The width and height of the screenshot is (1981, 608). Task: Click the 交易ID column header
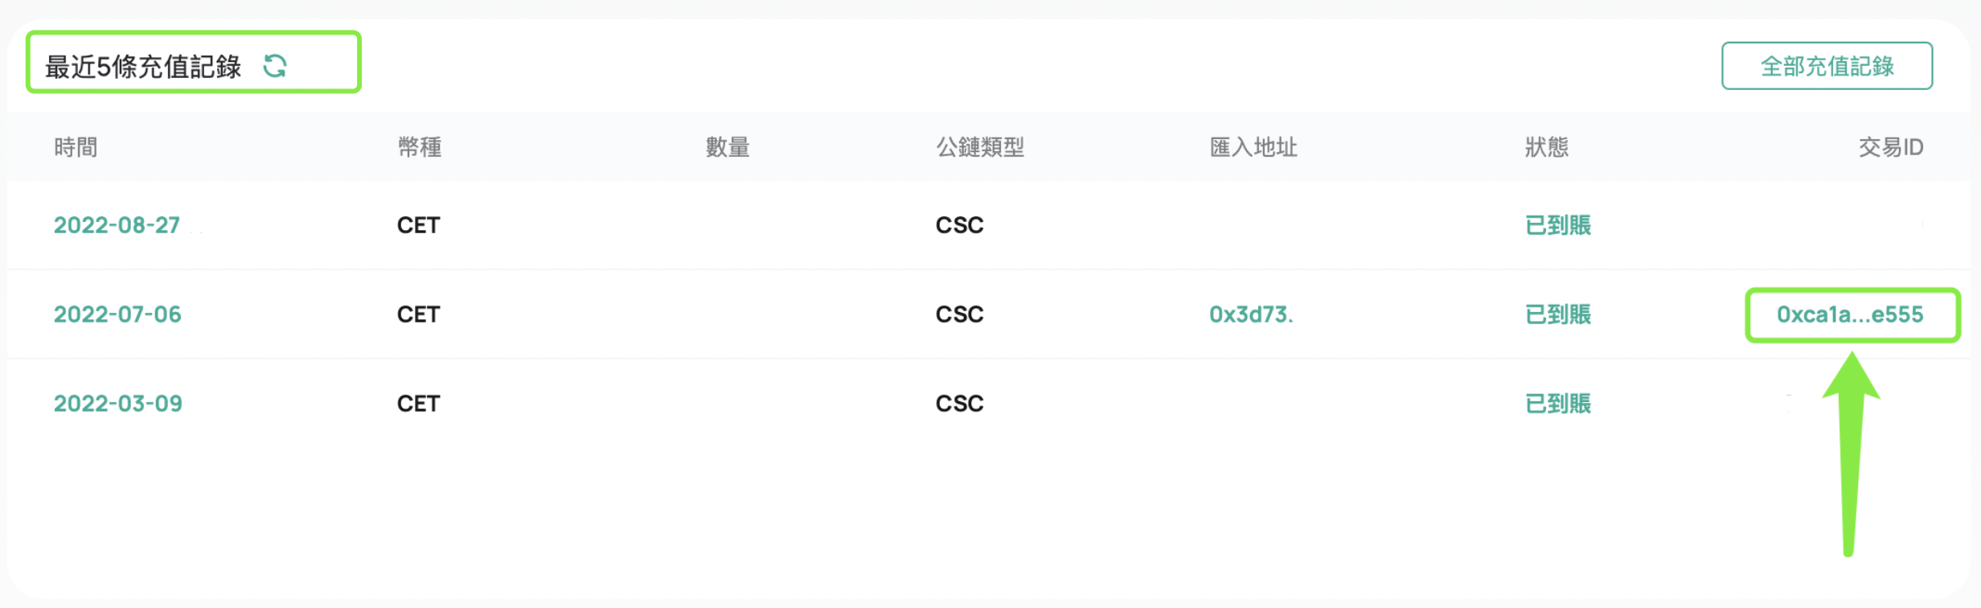pos(1891,147)
